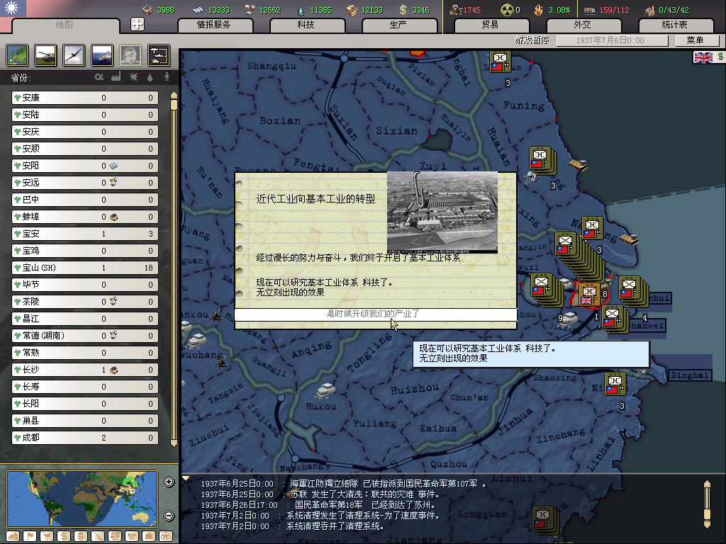Switch to the 外交 (Diplomacy) tab
This screenshot has height=544, width=726.
[581, 25]
